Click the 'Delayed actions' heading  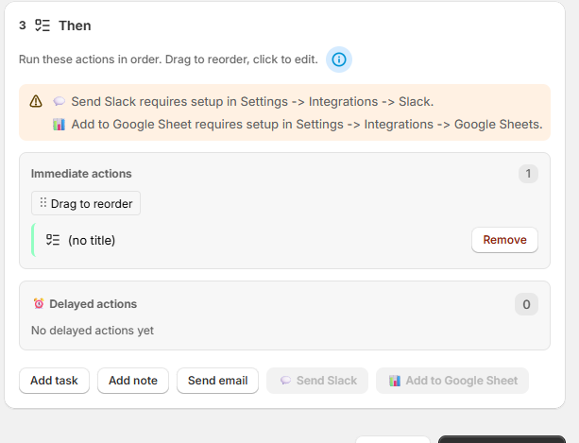coord(94,304)
